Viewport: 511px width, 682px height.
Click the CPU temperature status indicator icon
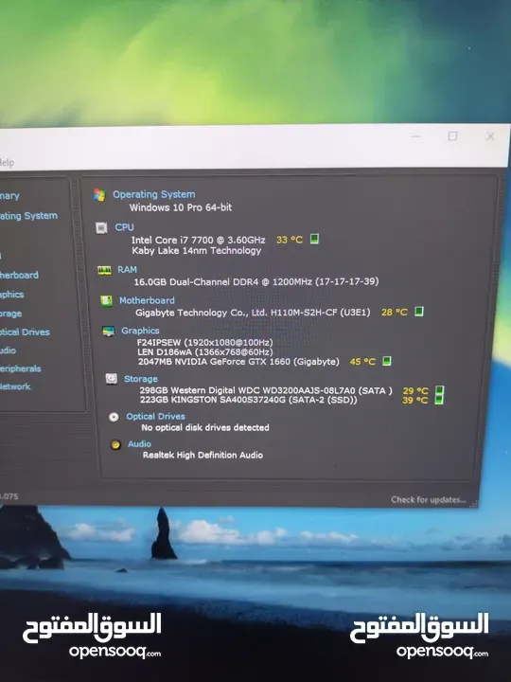[314, 239]
